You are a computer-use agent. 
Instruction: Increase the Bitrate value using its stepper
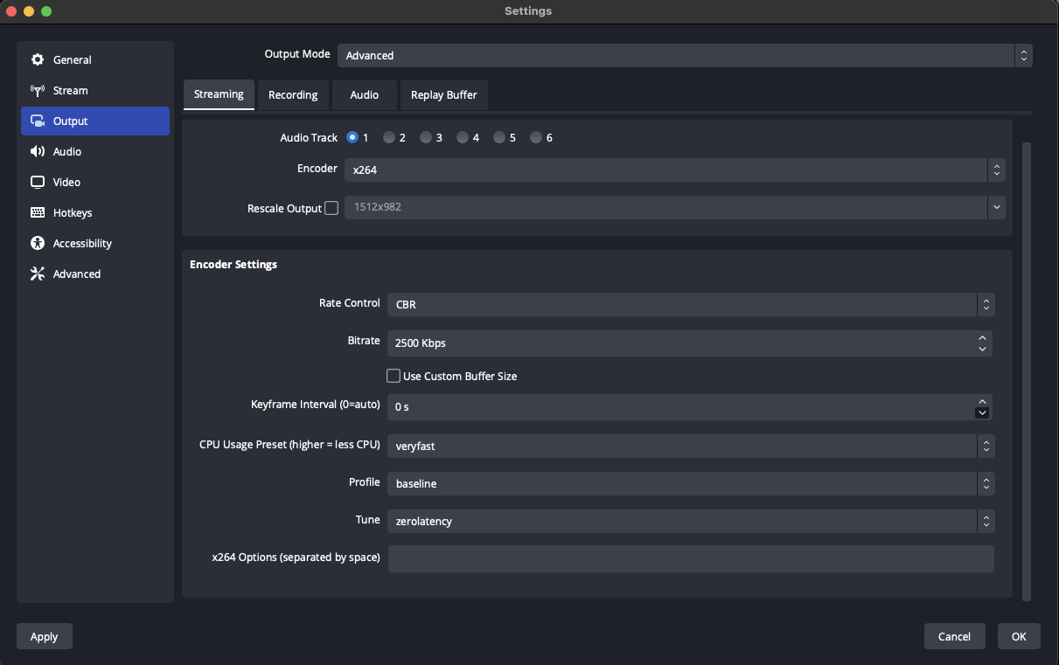pos(982,338)
